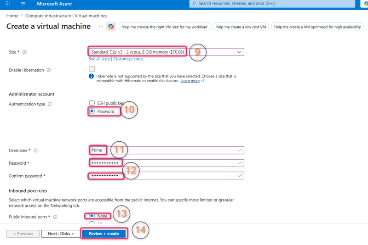
Task: Tick the Enable Hibernation checkbox
Action: coord(92,69)
